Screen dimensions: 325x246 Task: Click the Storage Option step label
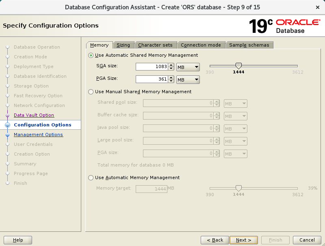[x=31, y=86]
